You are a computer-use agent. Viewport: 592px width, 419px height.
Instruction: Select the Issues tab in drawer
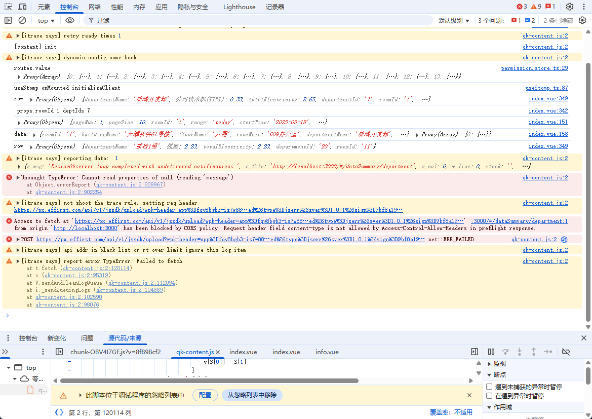87,338
